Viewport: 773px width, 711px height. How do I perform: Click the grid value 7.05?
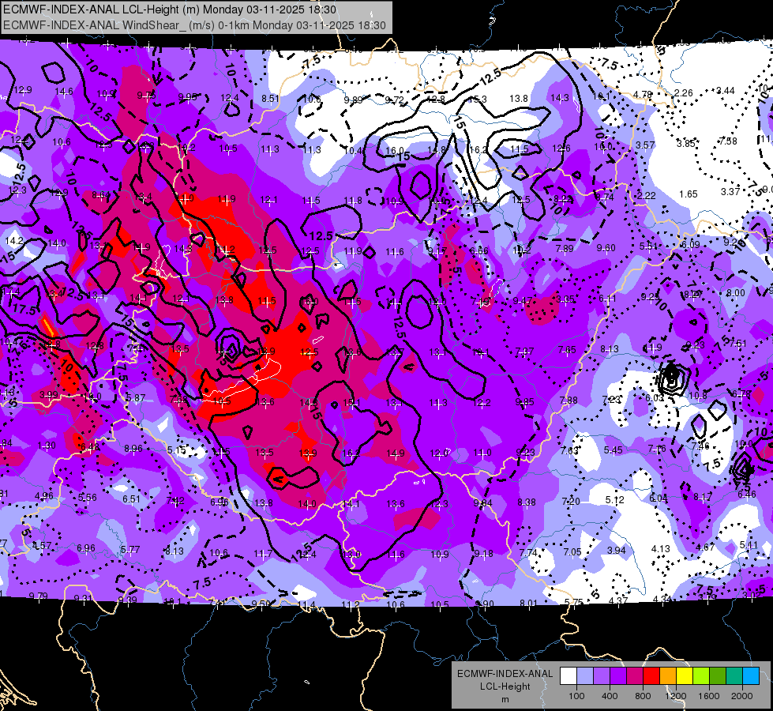572,551
